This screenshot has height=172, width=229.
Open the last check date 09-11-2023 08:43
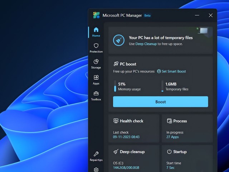126,137
